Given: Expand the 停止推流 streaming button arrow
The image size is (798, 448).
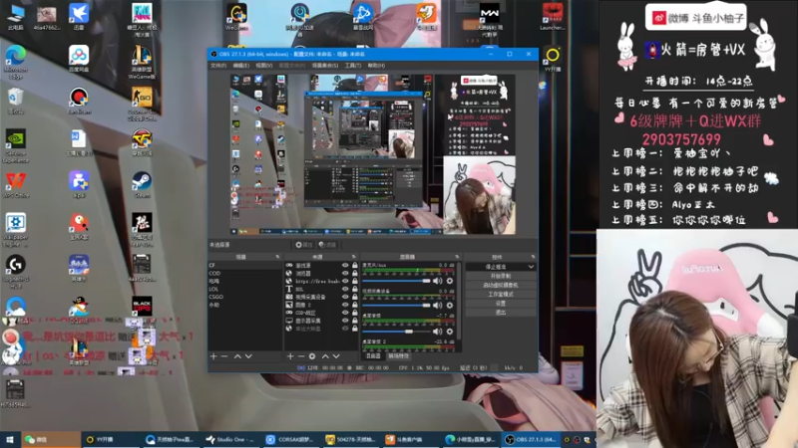Looking at the screenshot, I should pos(531,267).
